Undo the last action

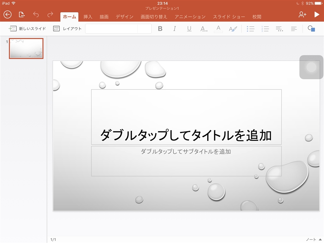(x=36, y=15)
